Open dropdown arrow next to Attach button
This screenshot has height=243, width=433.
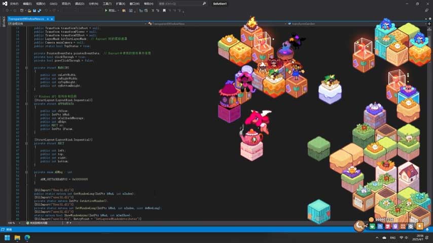click(118, 11)
